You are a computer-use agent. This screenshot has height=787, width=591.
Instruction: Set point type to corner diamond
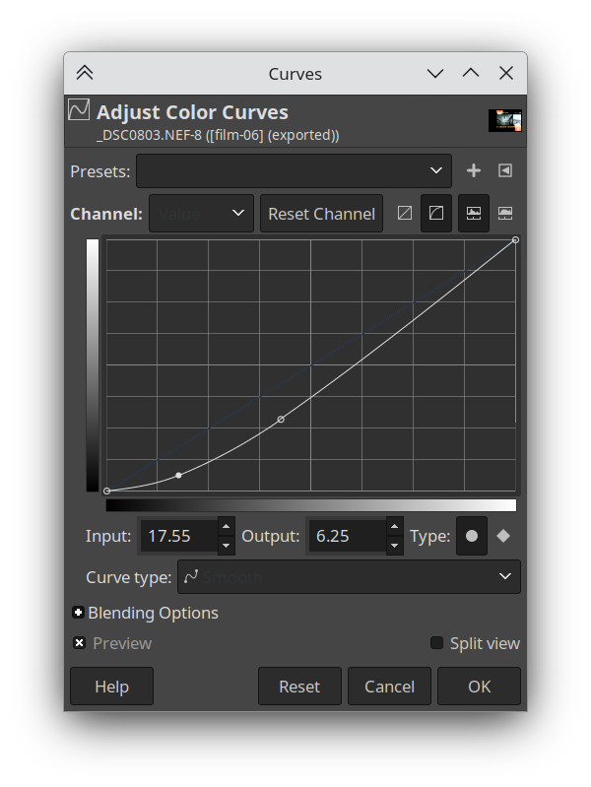pyautogui.click(x=503, y=536)
